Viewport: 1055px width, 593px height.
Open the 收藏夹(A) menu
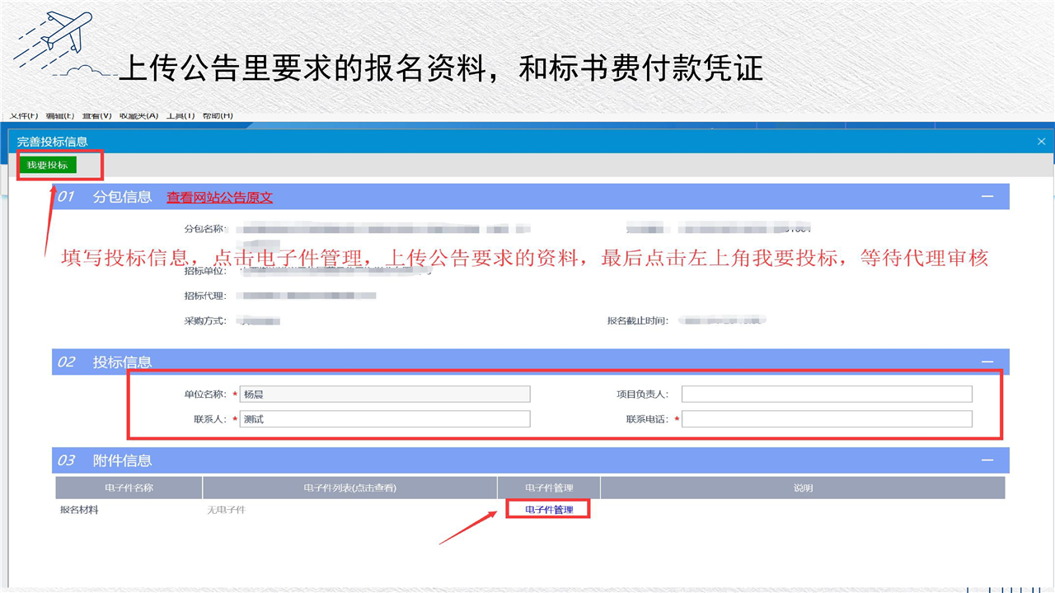tap(138, 116)
